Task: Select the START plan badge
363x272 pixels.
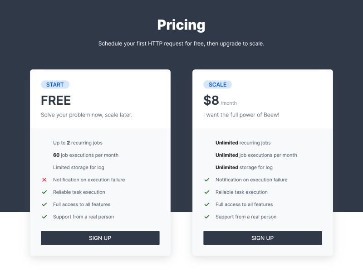Action: click(x=55, y=85)
